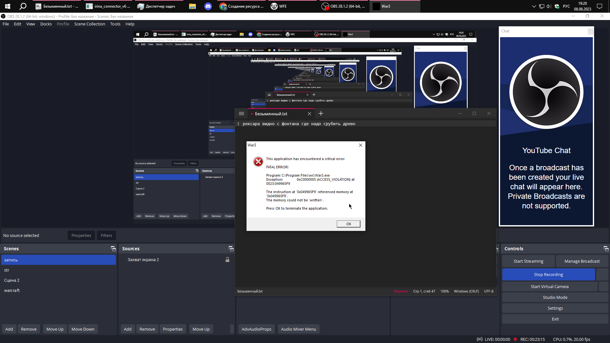Select the запись scene
The width and height of the screenshot is (610, 343).
pos(58,260)
